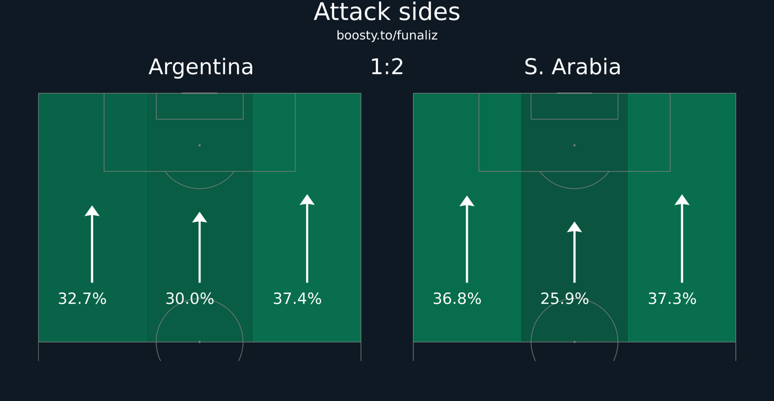Click the penalty spot on S. Arabia pitch
Image resolution: width=774 pixels, height=401 pixels.
(x=575, y=145)
